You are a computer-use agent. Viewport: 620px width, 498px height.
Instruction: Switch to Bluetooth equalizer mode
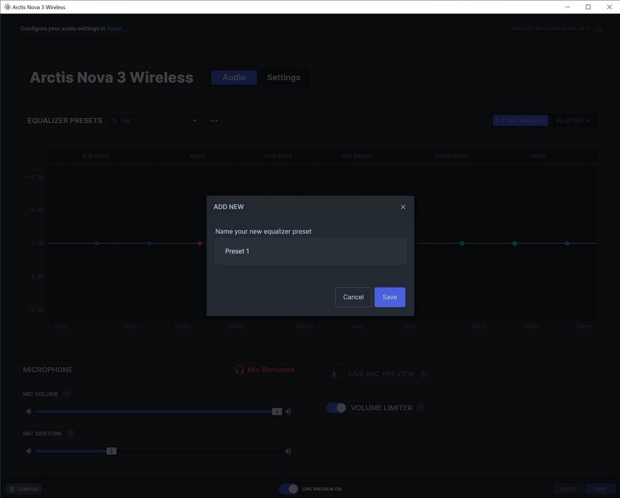pos(573,120)
